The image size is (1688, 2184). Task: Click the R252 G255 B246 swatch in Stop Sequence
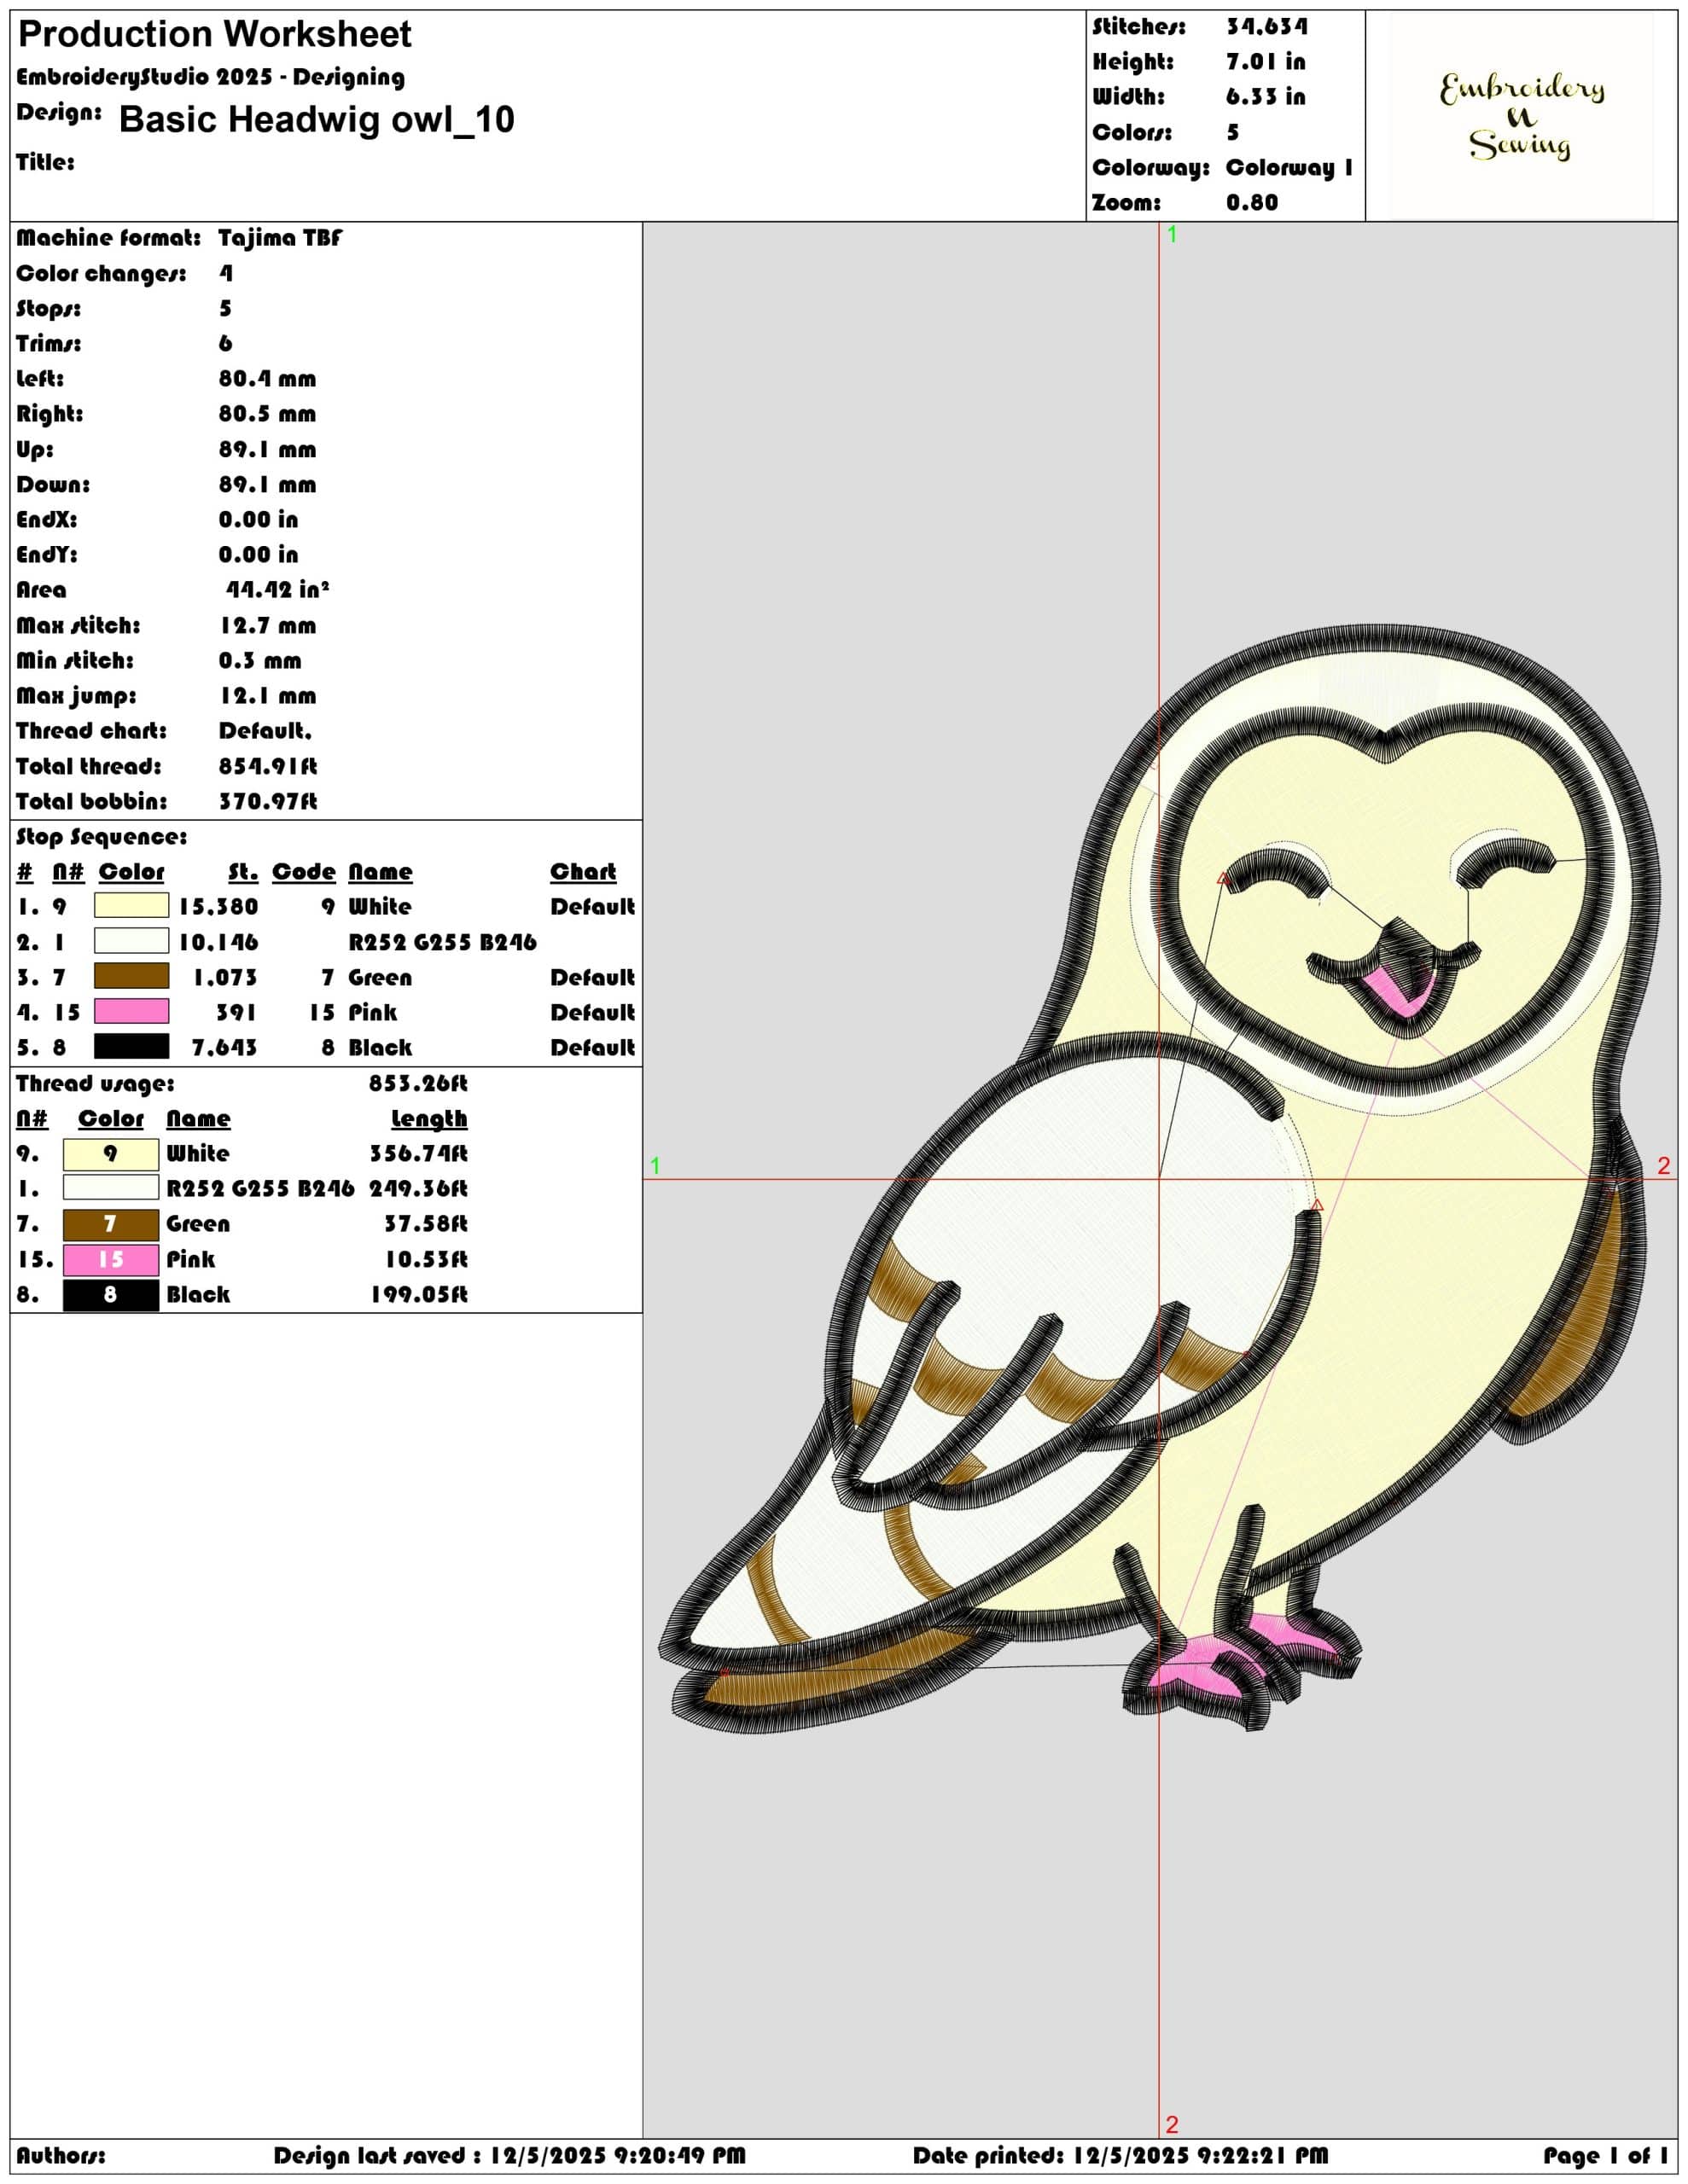point(131,941)
